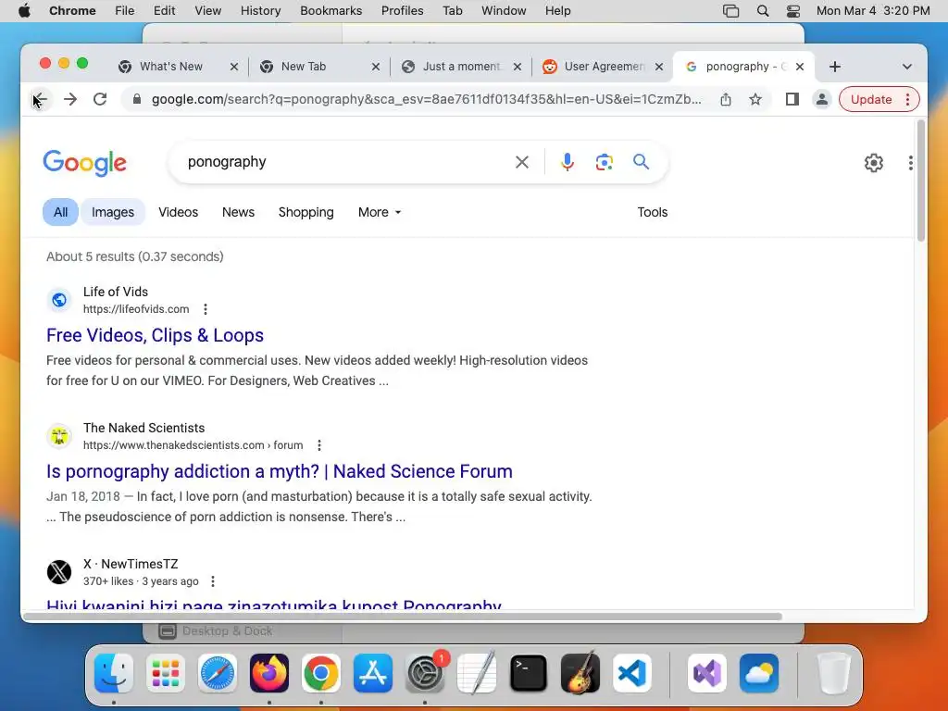
Task: Select the News search filter
Action: (x=238, y=212)
